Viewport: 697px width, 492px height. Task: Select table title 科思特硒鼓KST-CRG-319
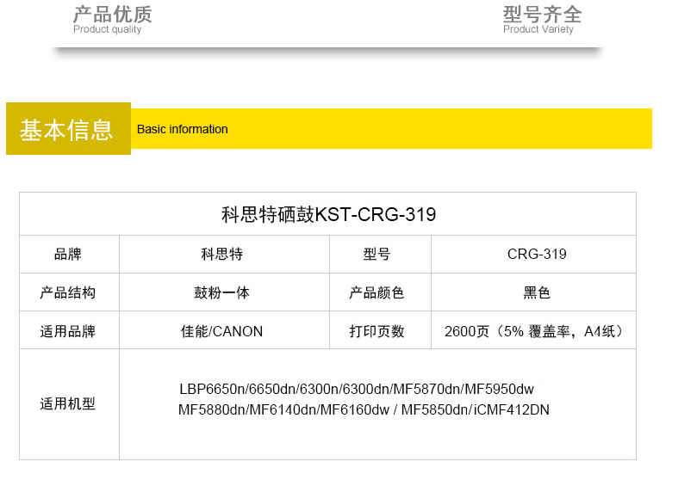point(328,215)
